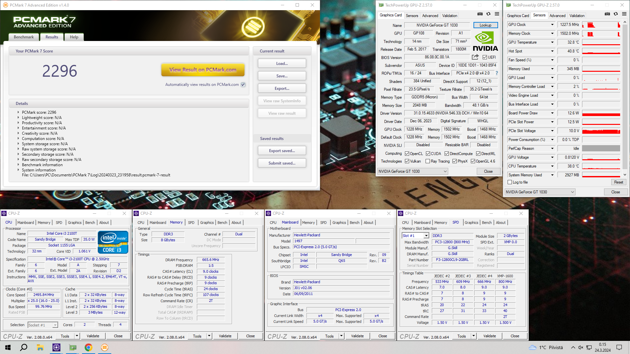Open CPU-Z Selection Socket #1 dropdown
Viewport: 630px width, 354px height.
(43, 325)
